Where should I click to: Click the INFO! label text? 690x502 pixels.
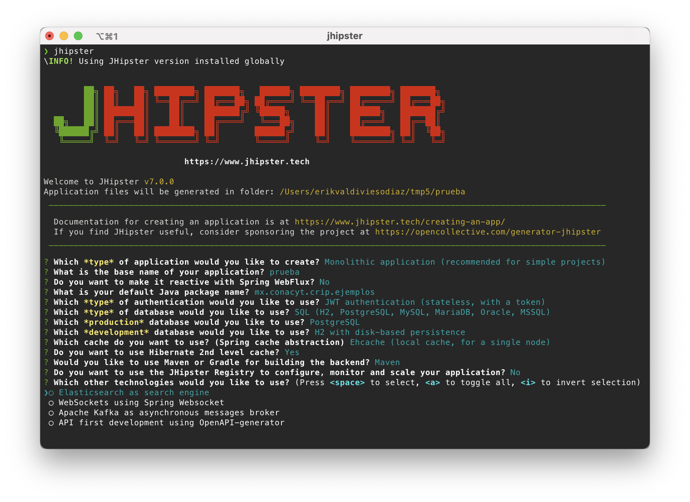[61, 61]
